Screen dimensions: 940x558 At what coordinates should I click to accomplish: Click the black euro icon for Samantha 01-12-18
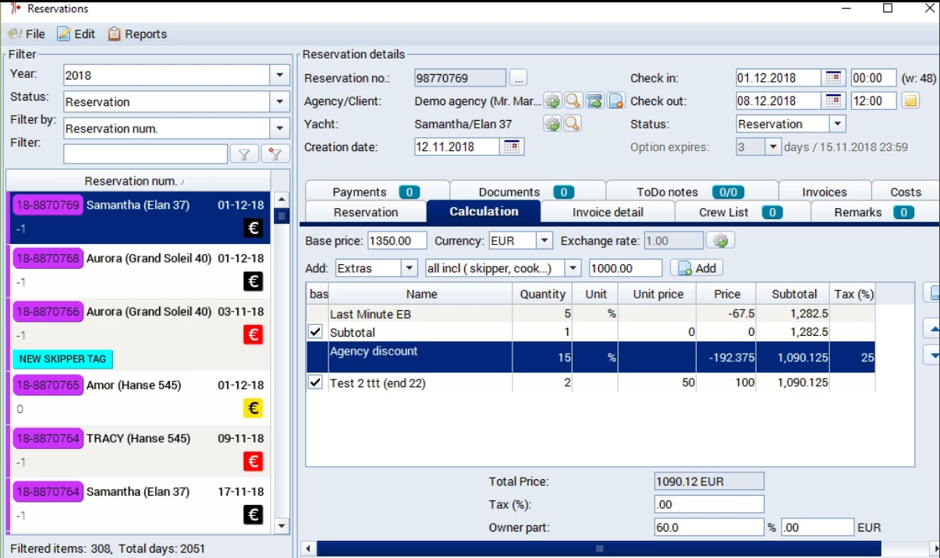(x=253, y=228)
